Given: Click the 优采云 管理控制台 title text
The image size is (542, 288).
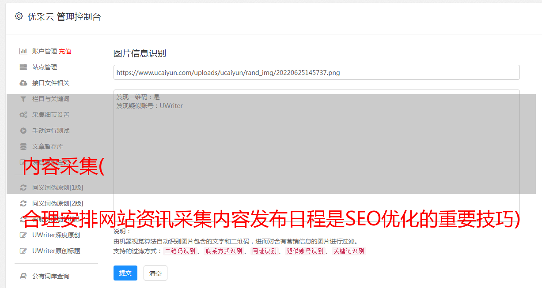Looking at the screenshot, I should (x=64, y=17).
